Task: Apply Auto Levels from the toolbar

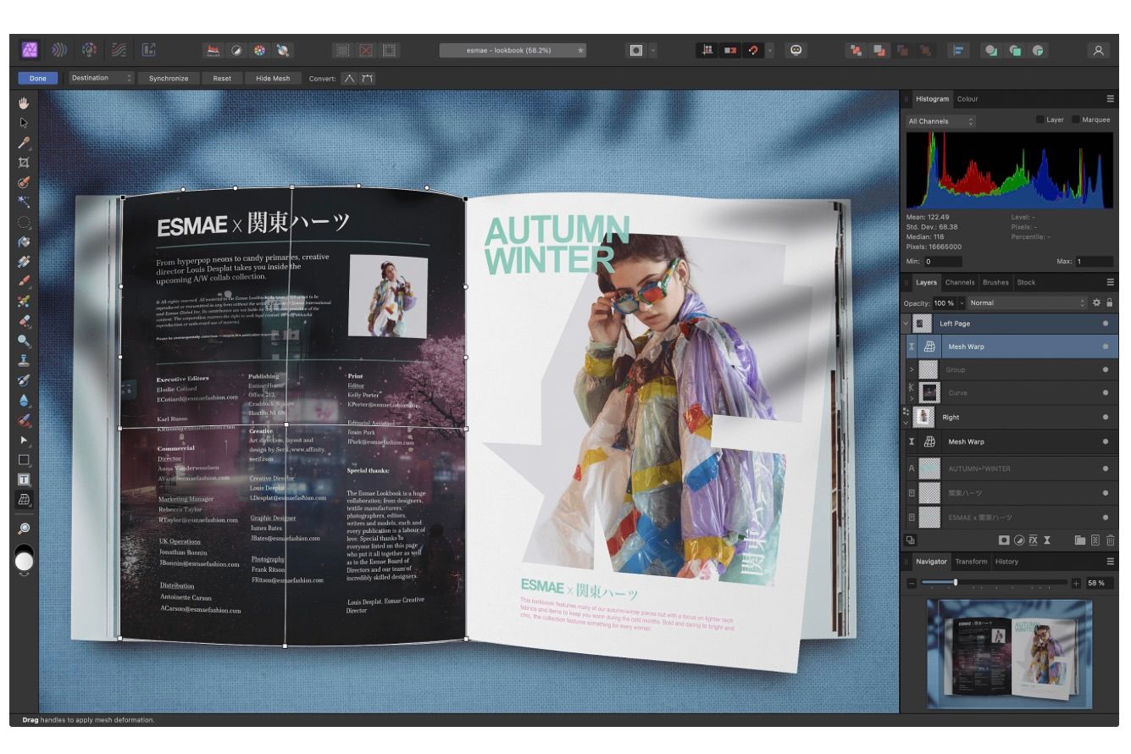Action: [x=213, y=51]
